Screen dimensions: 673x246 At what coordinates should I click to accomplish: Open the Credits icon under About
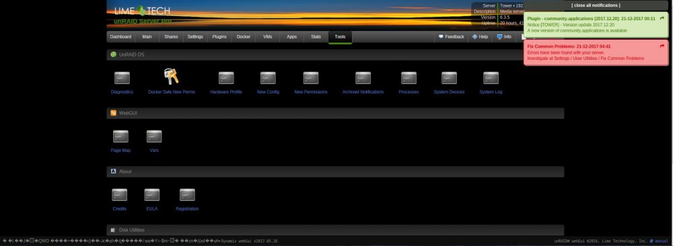119,195
